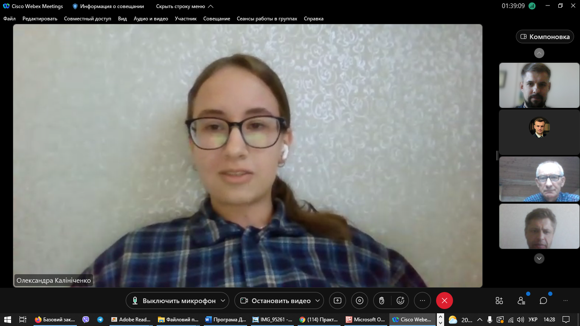This screenshot has width=580, height=326.
Task: Open the volume speaker tray icon
Action: [521, 320]
